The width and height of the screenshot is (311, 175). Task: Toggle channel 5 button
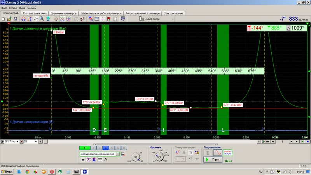click(x=112, y=148)
